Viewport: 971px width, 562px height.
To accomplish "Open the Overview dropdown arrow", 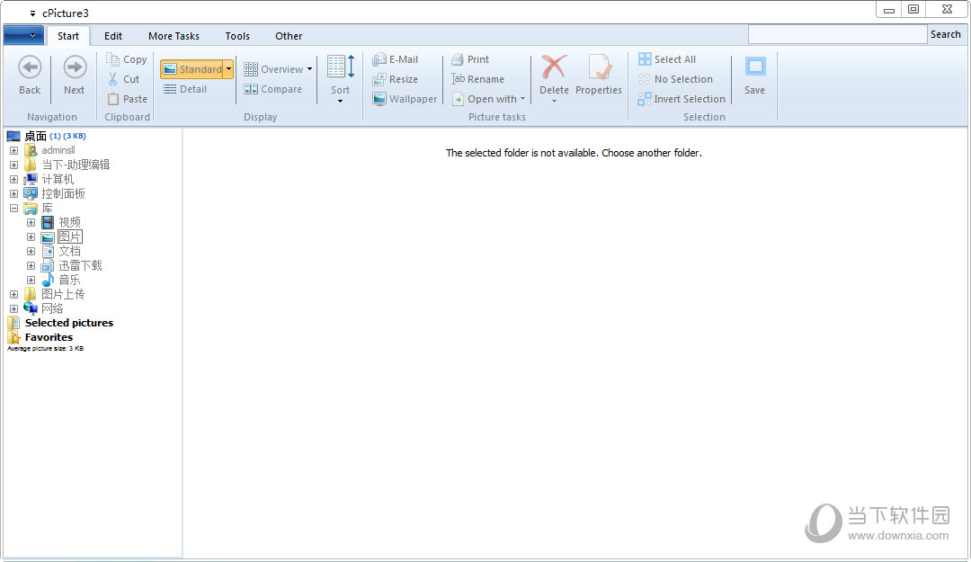I will coord(310,69).
